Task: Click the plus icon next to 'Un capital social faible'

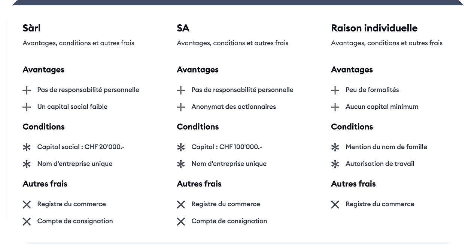Action: (x=27, y=107)
